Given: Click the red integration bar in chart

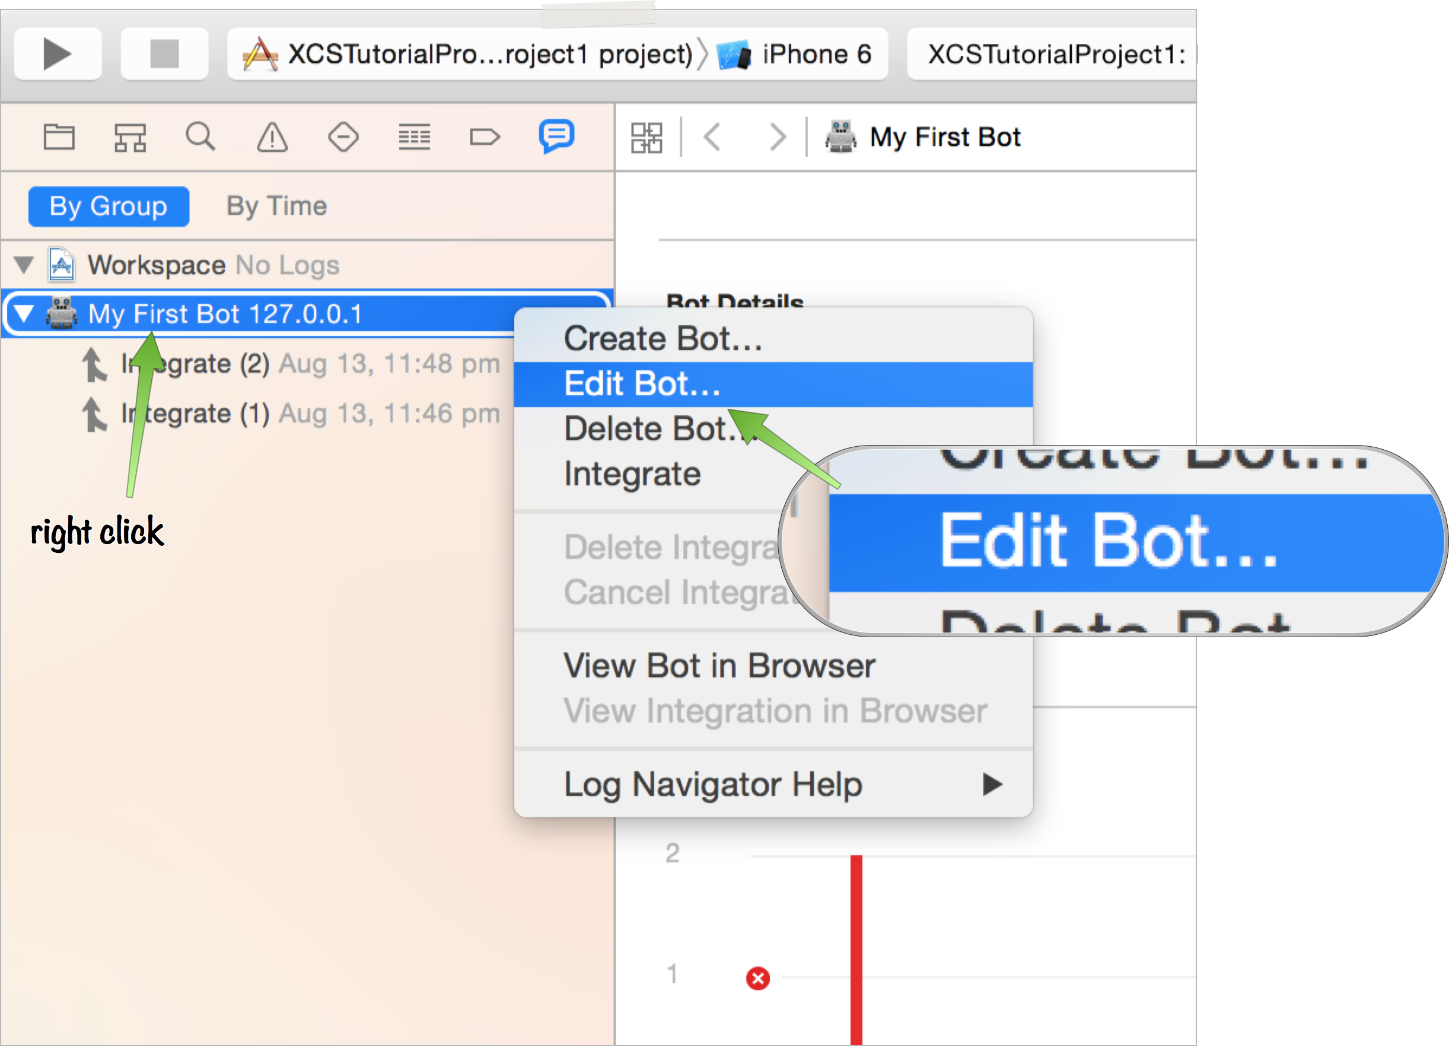Looking at the screenshot, I should tap(856, 949).
